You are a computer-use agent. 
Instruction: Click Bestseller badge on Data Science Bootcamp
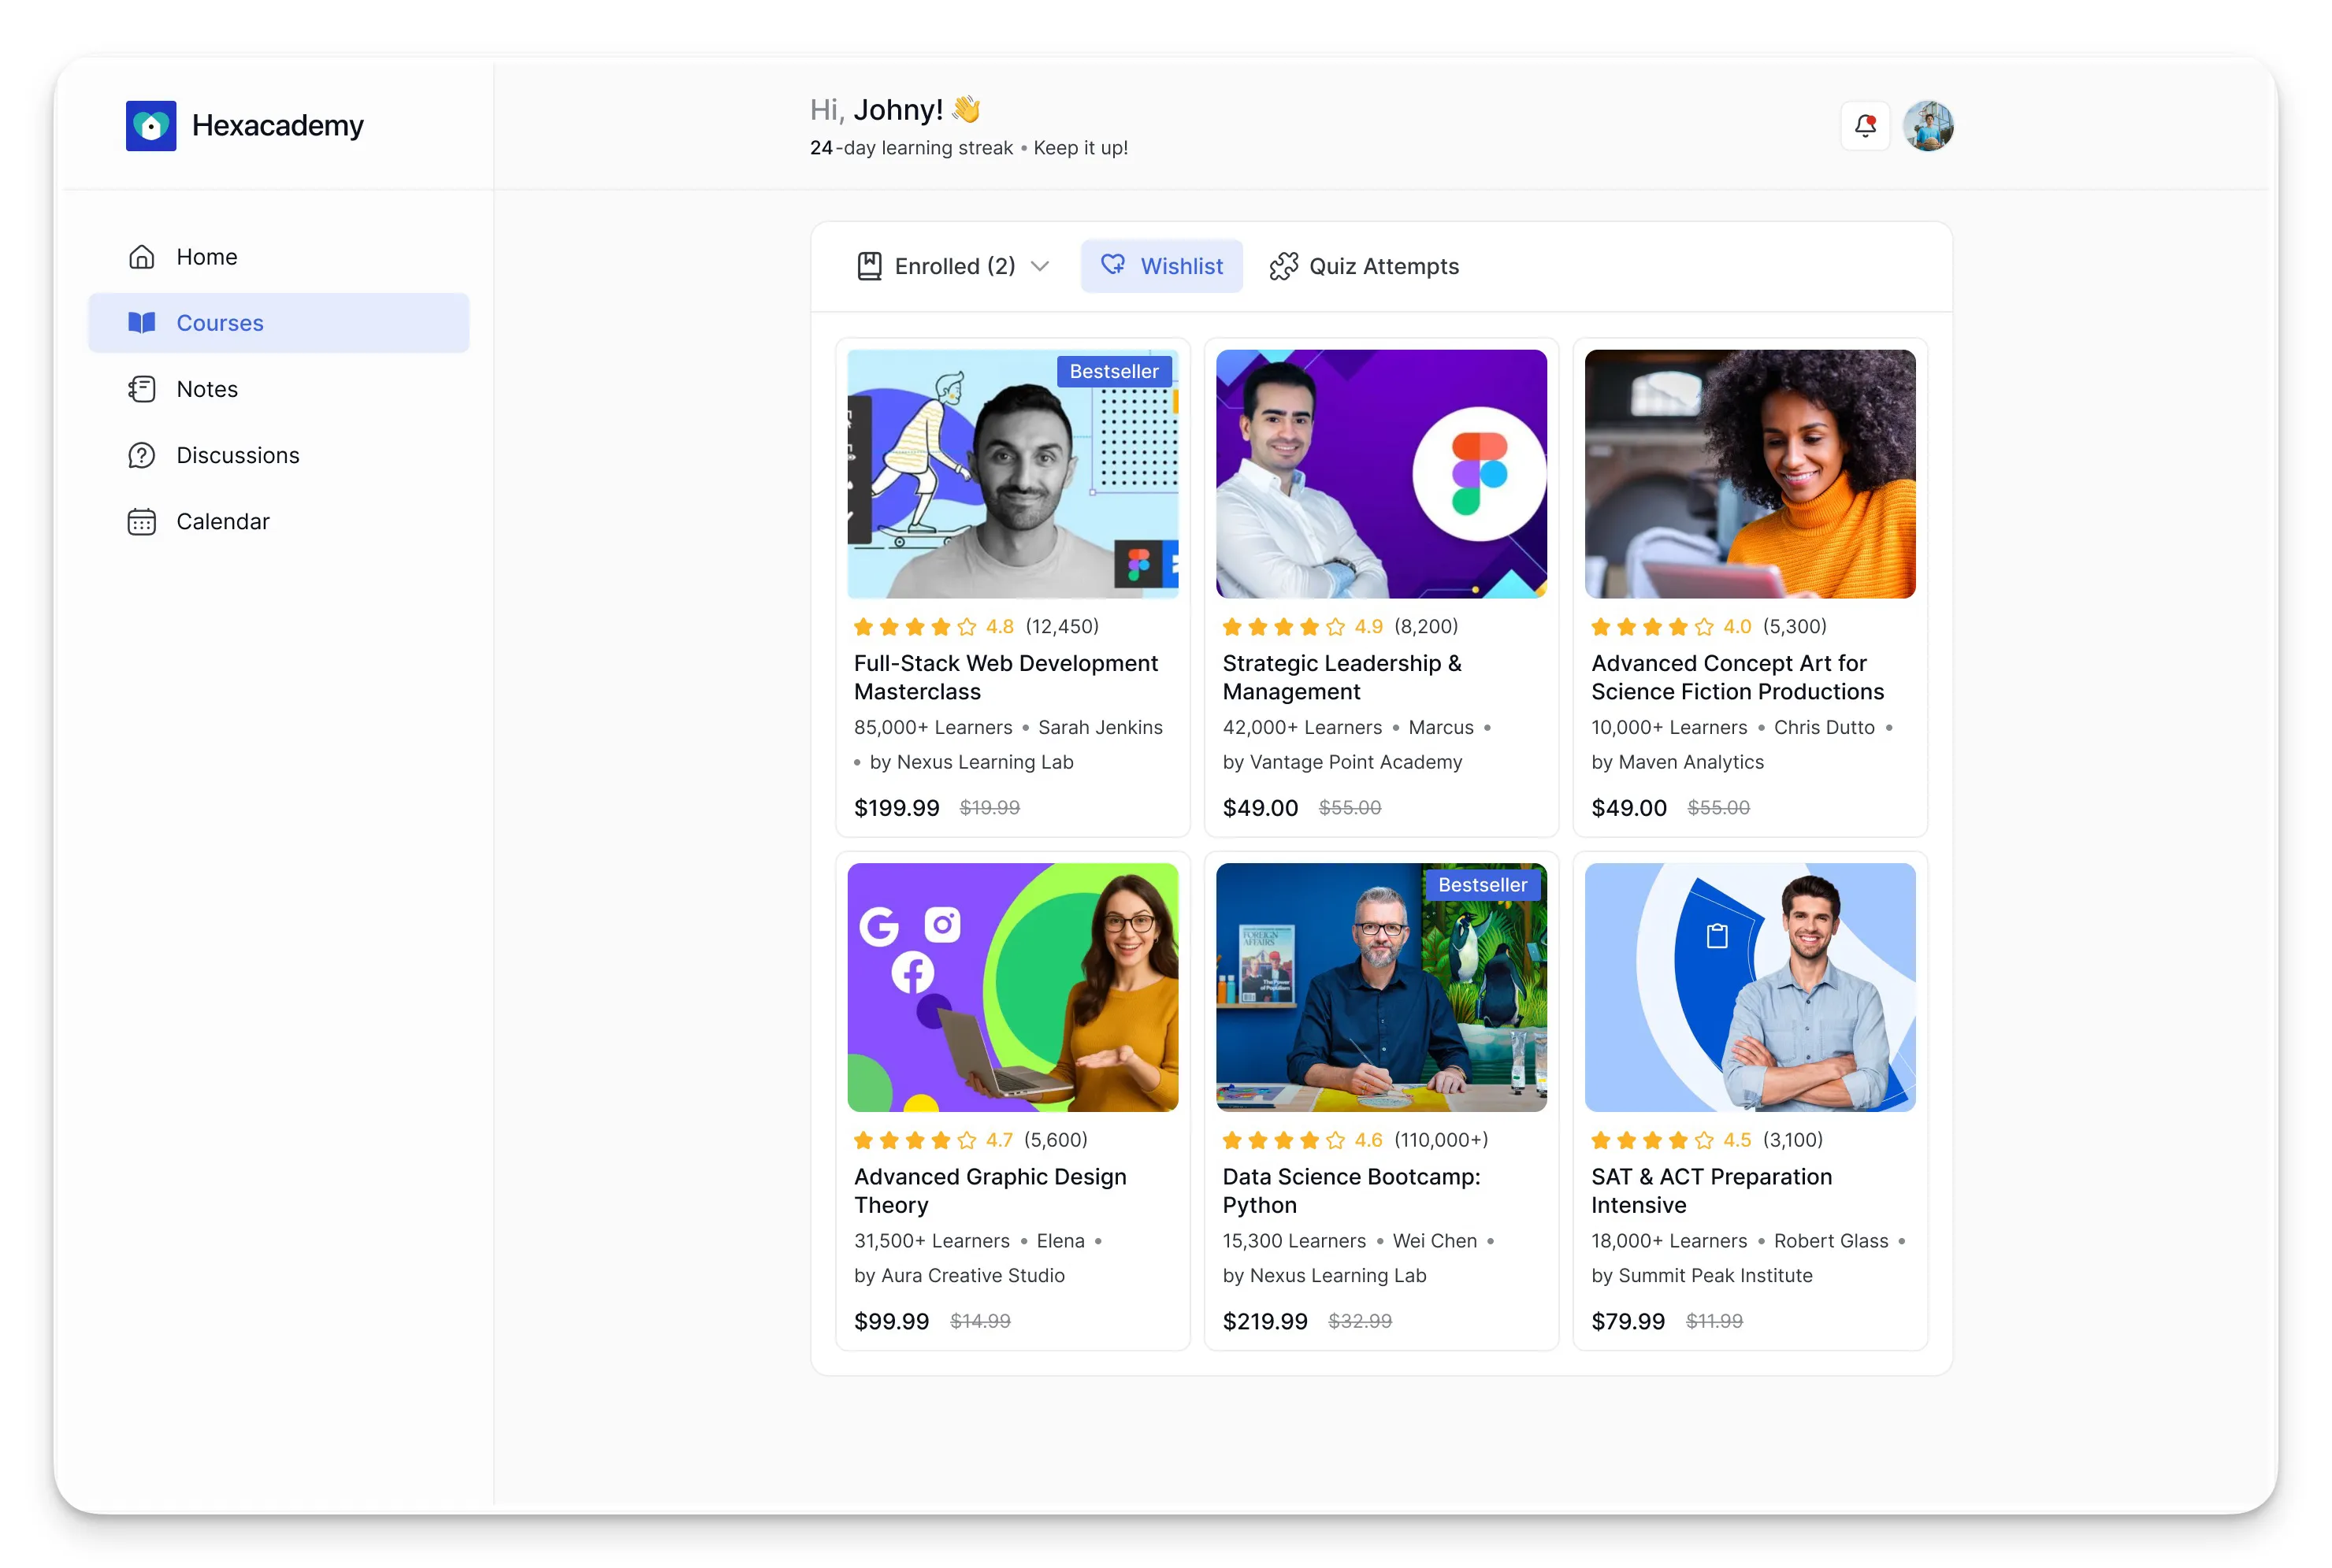[x=1483, y=885]
